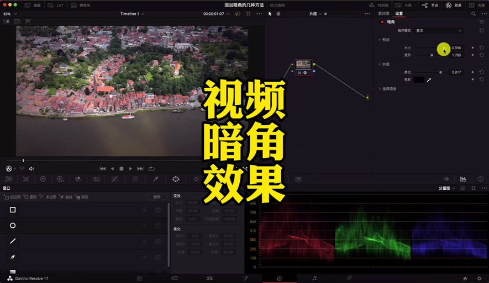Image resolution: width=489 pixels, height=283 pixels.
Task: Reset the 变形 anamorphism parameter
Action: 482,55
